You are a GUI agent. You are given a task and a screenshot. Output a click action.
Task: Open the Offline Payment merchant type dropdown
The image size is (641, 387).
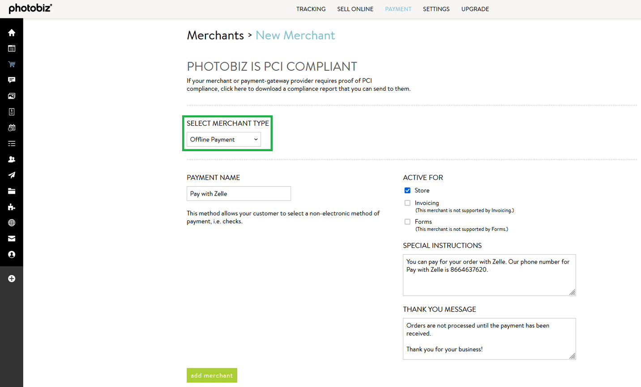(x=223, y=140)
